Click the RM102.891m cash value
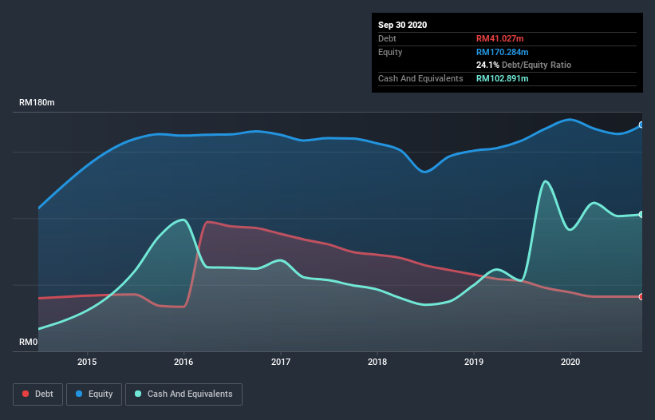The height and width of the screenshot is (420, 655). [x=502, y=78]
